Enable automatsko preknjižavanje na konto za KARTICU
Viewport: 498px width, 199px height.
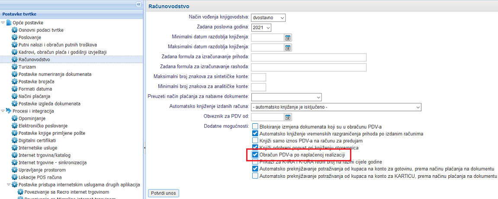click(x=255, y=176)
